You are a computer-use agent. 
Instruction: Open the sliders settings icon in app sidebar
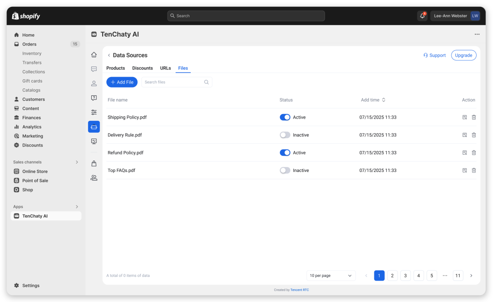pos(94,112)
